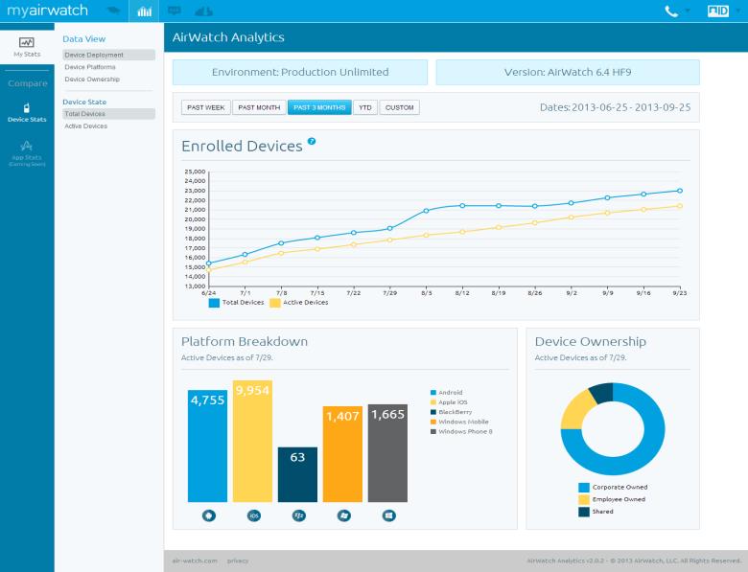The image size is (748, 572).
Task: Click the Windows Phone 8 bar showing 1,665
Action: click(x=387, y=453)
